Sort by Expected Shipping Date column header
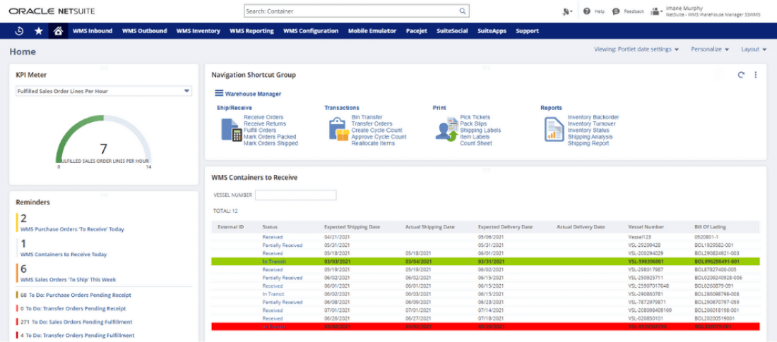This screenshot has width=777, height=342. (352, 227)
